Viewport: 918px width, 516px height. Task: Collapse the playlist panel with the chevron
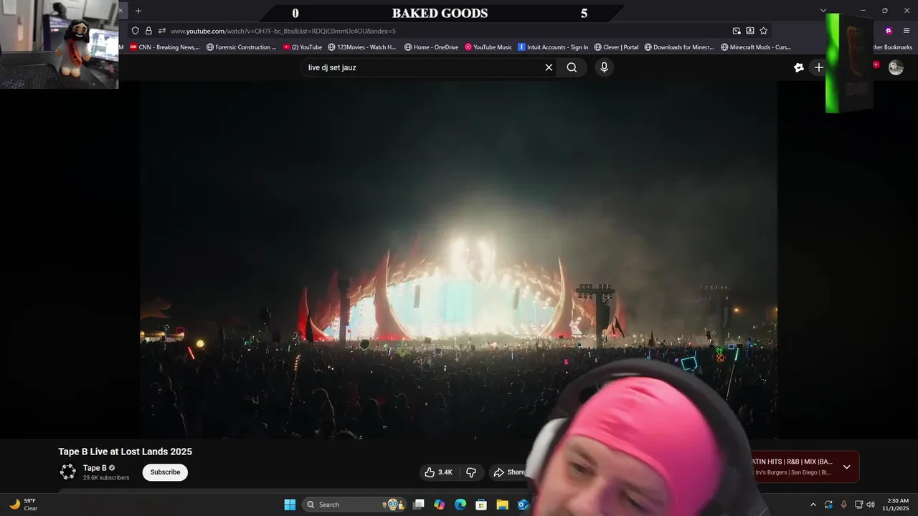point(846,467)
